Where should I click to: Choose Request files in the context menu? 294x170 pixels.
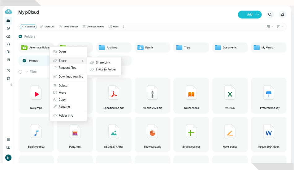pyautogui.click(x=68, y=68)
